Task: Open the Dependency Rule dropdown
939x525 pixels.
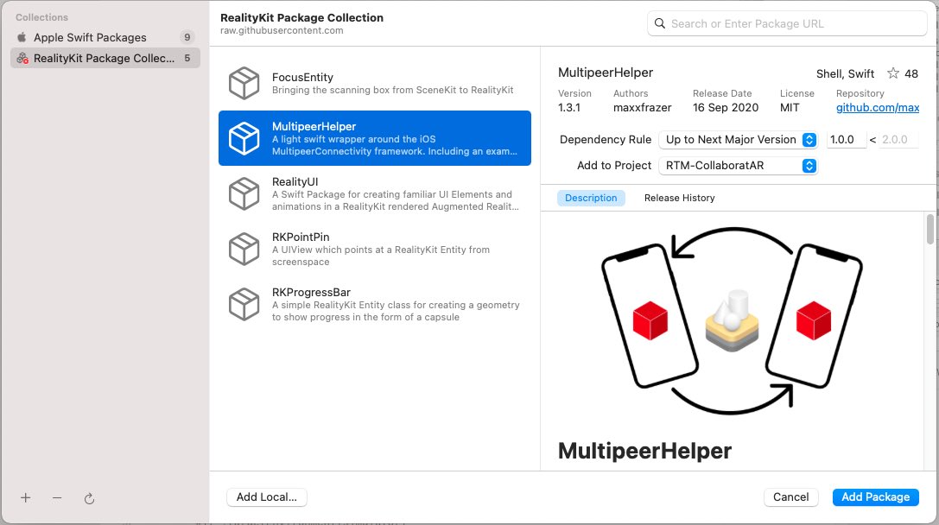Action: tap(738, 140)
